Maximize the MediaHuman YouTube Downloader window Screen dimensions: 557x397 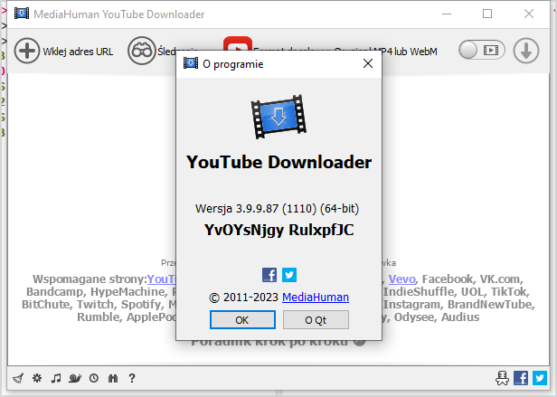(x=487, y=14)
